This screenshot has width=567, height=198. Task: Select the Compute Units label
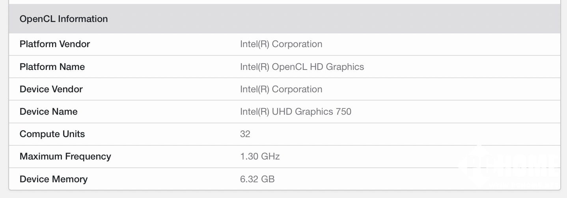[52, 134]
